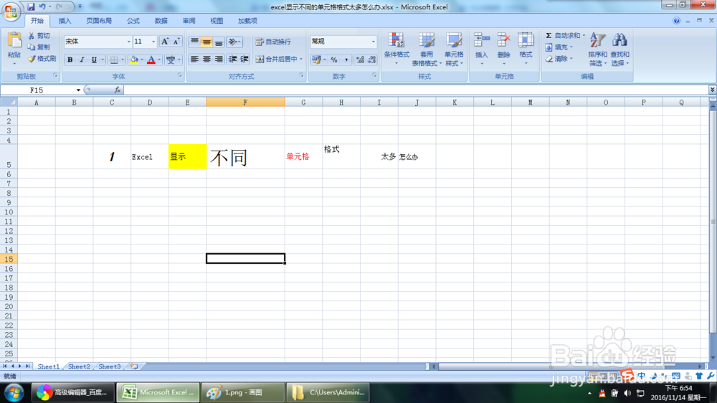717x403 pixels.
Task: Decrease font size with the small A button
Action: tap(176, 42)
